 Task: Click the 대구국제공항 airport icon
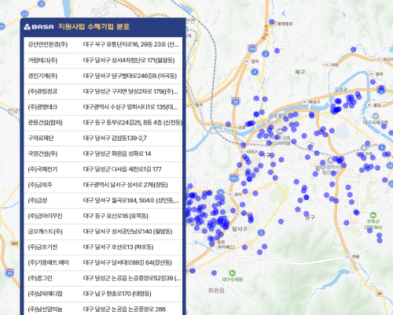click(376, 116)
